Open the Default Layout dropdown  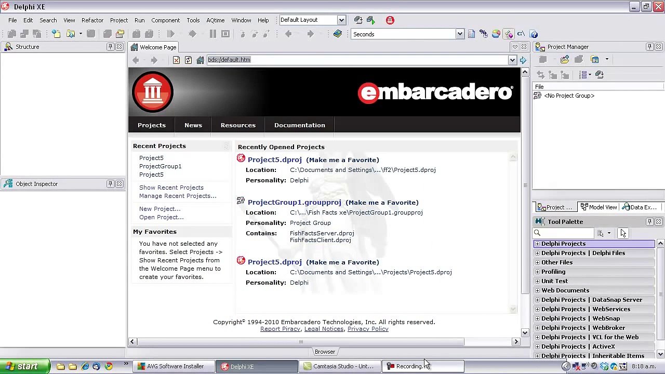click(341, 20)
